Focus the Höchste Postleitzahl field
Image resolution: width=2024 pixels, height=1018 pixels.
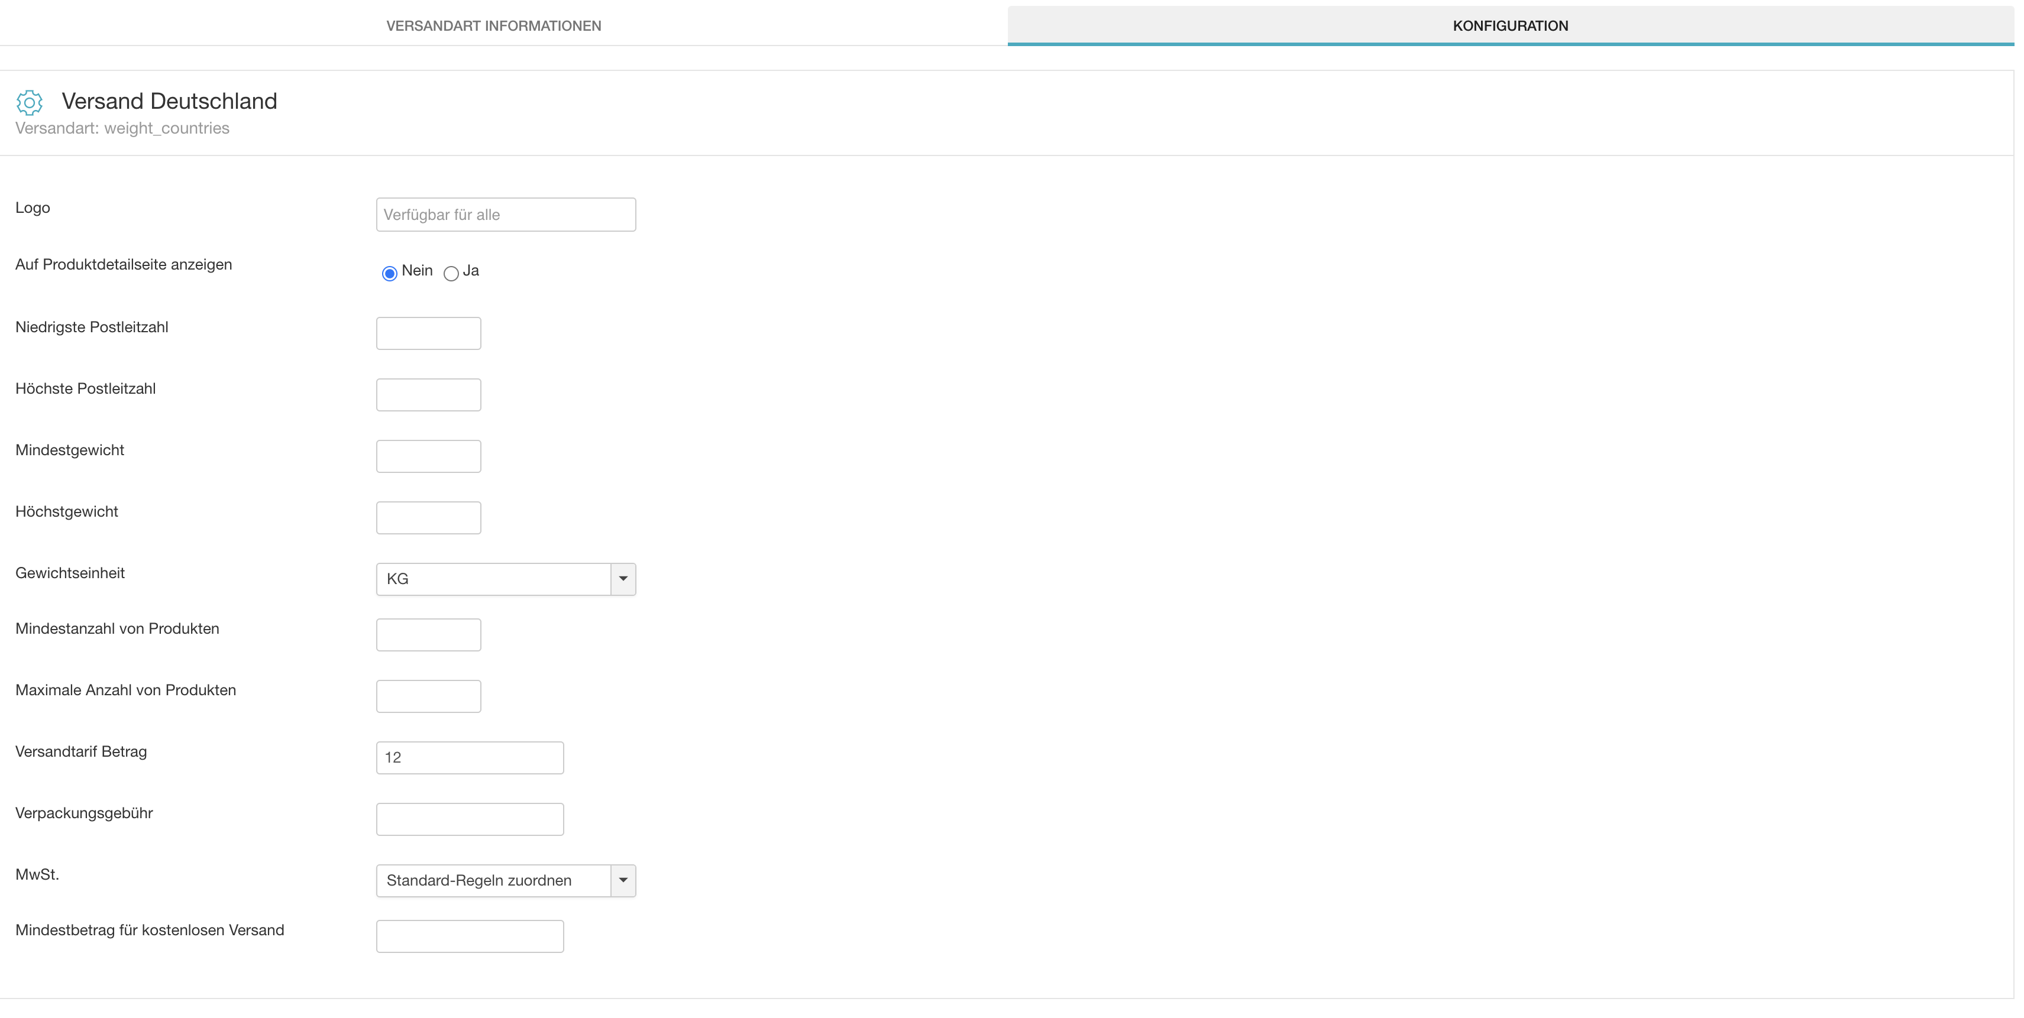pyautogui.click(x=428, y=395)
